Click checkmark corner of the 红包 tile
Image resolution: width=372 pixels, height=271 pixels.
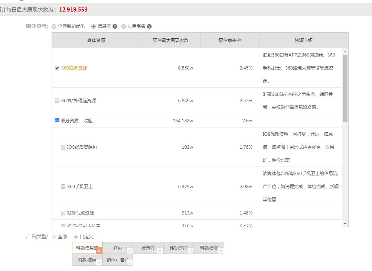pos(130,251)
